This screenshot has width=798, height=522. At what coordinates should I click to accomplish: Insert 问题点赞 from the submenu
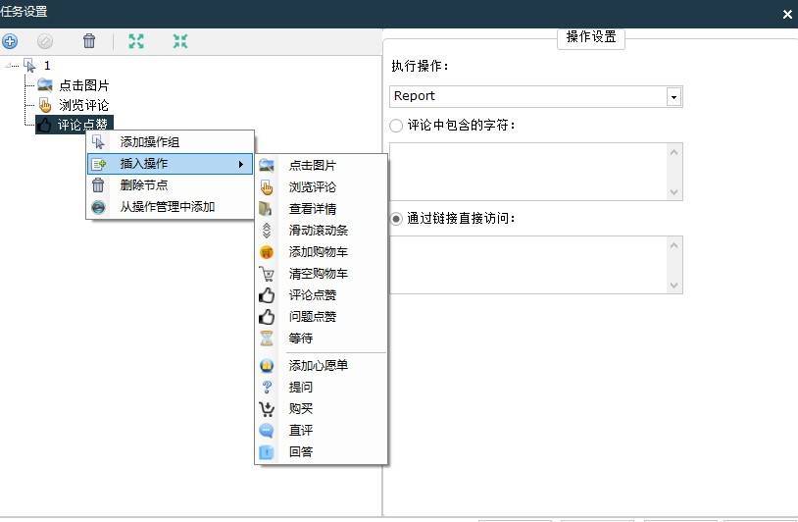[x=322, y=317]
